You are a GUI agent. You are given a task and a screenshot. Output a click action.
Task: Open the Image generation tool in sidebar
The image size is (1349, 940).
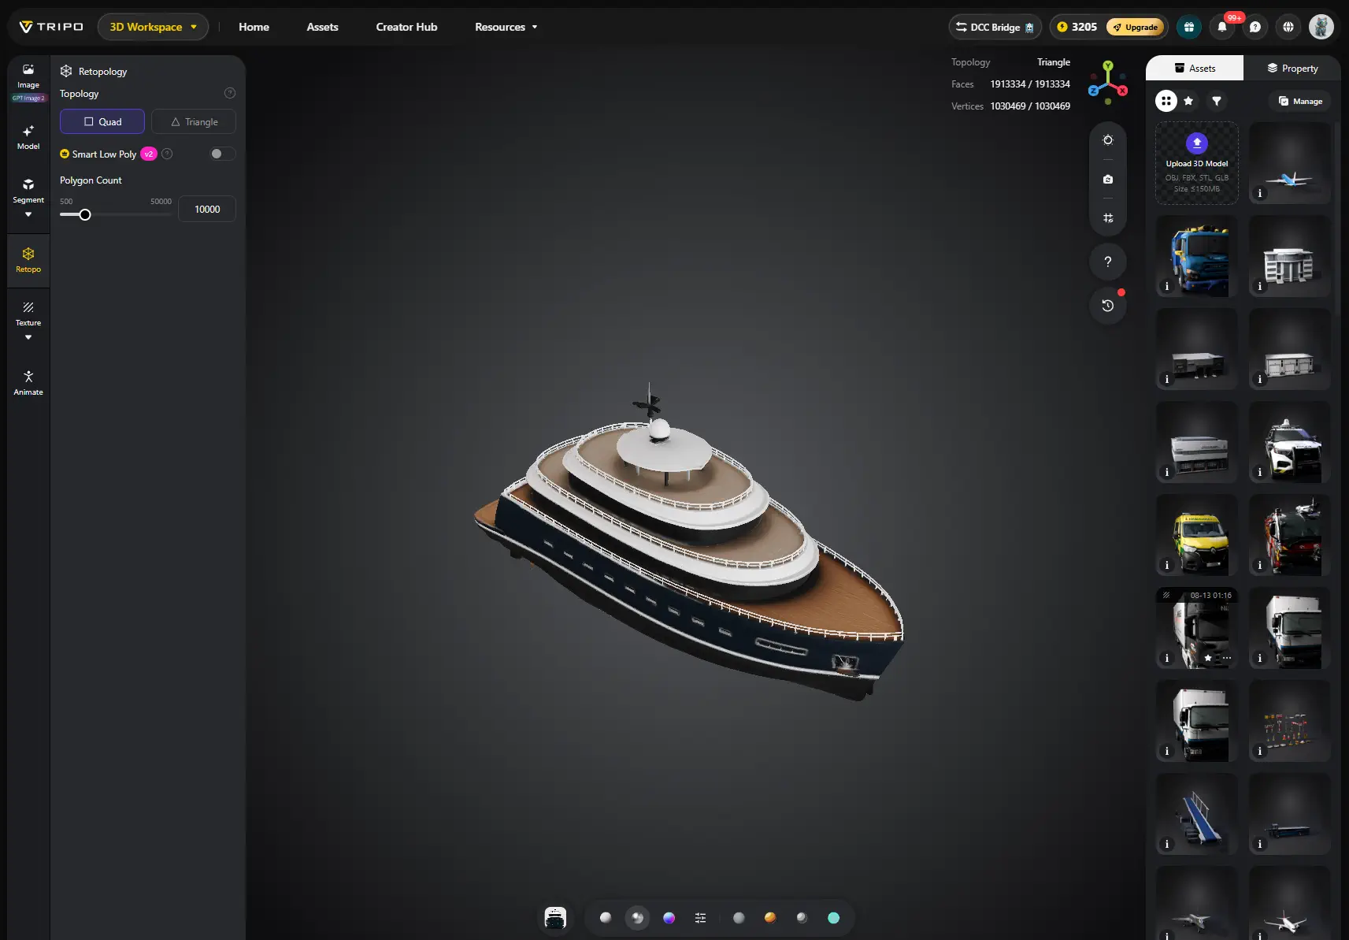click(28, 76)
